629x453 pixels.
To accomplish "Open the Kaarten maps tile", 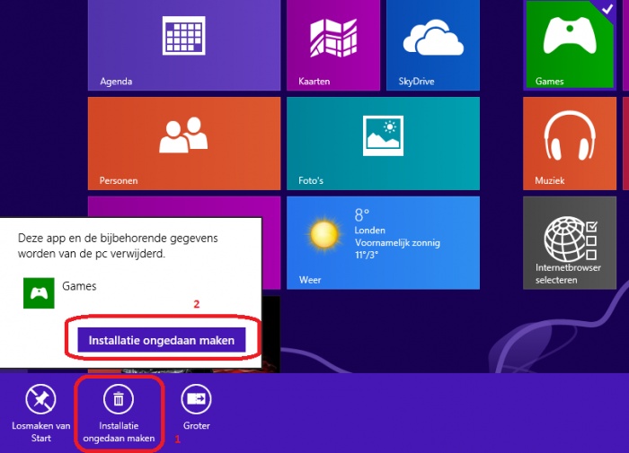I will (333, 45).
